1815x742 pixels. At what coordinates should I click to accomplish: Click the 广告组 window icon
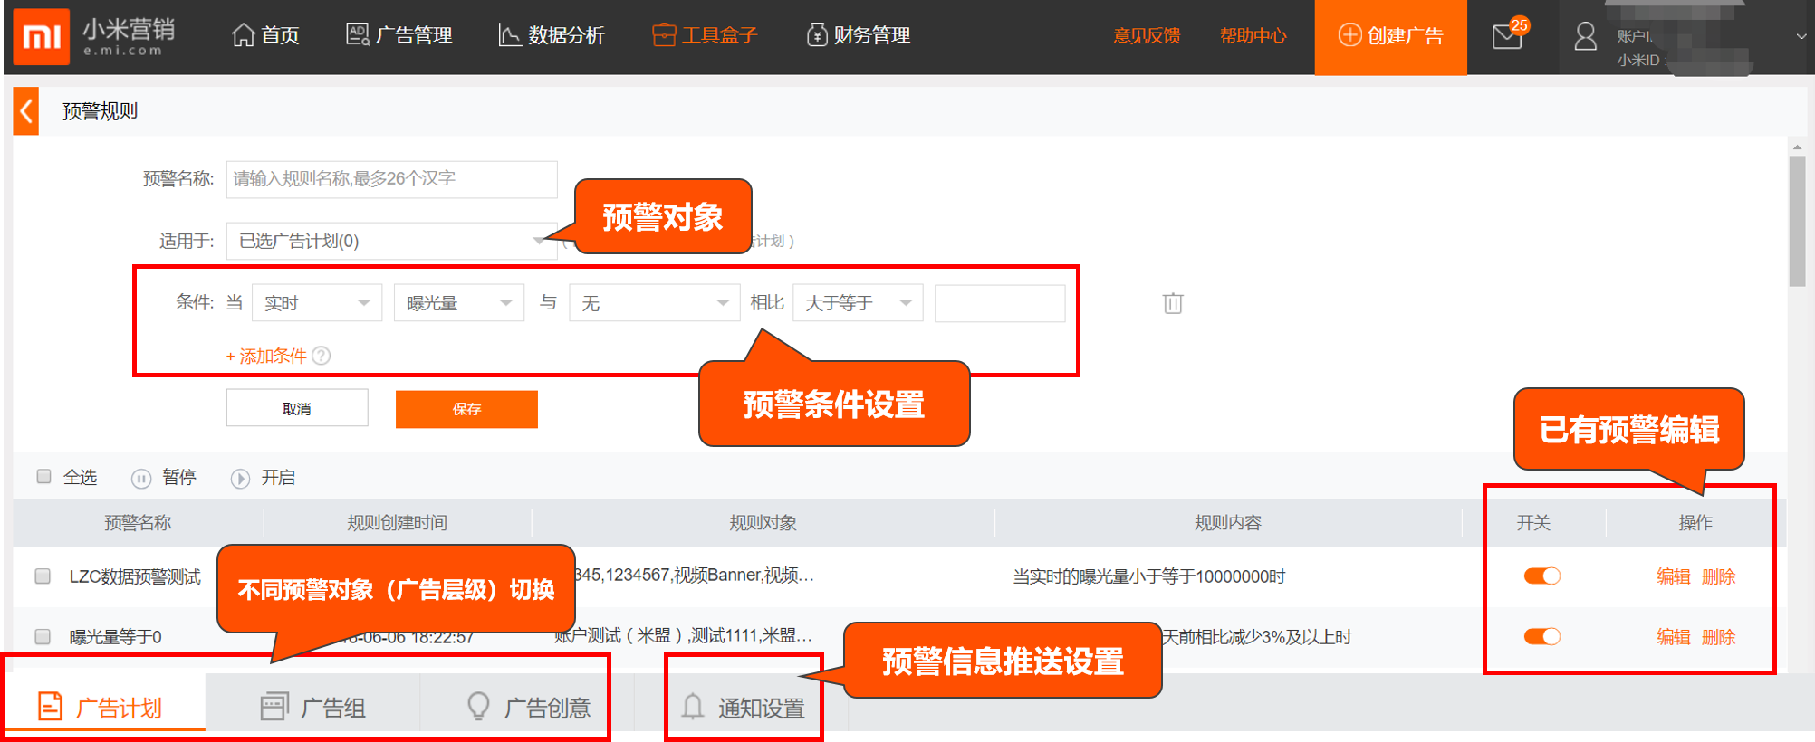pos(274,706)
